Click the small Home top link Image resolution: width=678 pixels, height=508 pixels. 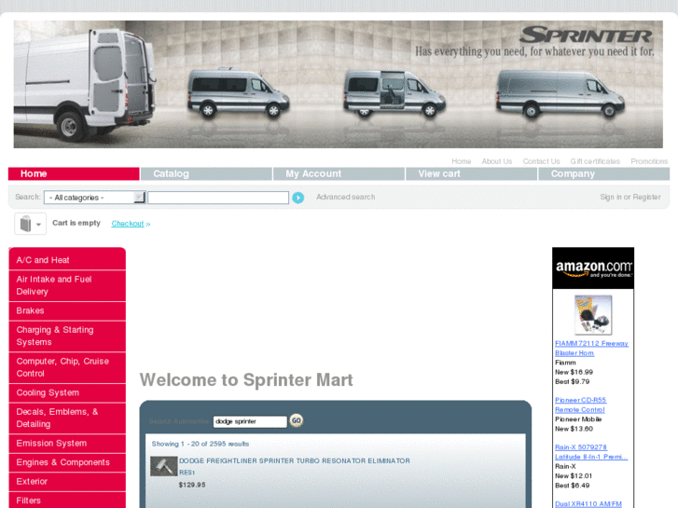click(462, 161)
